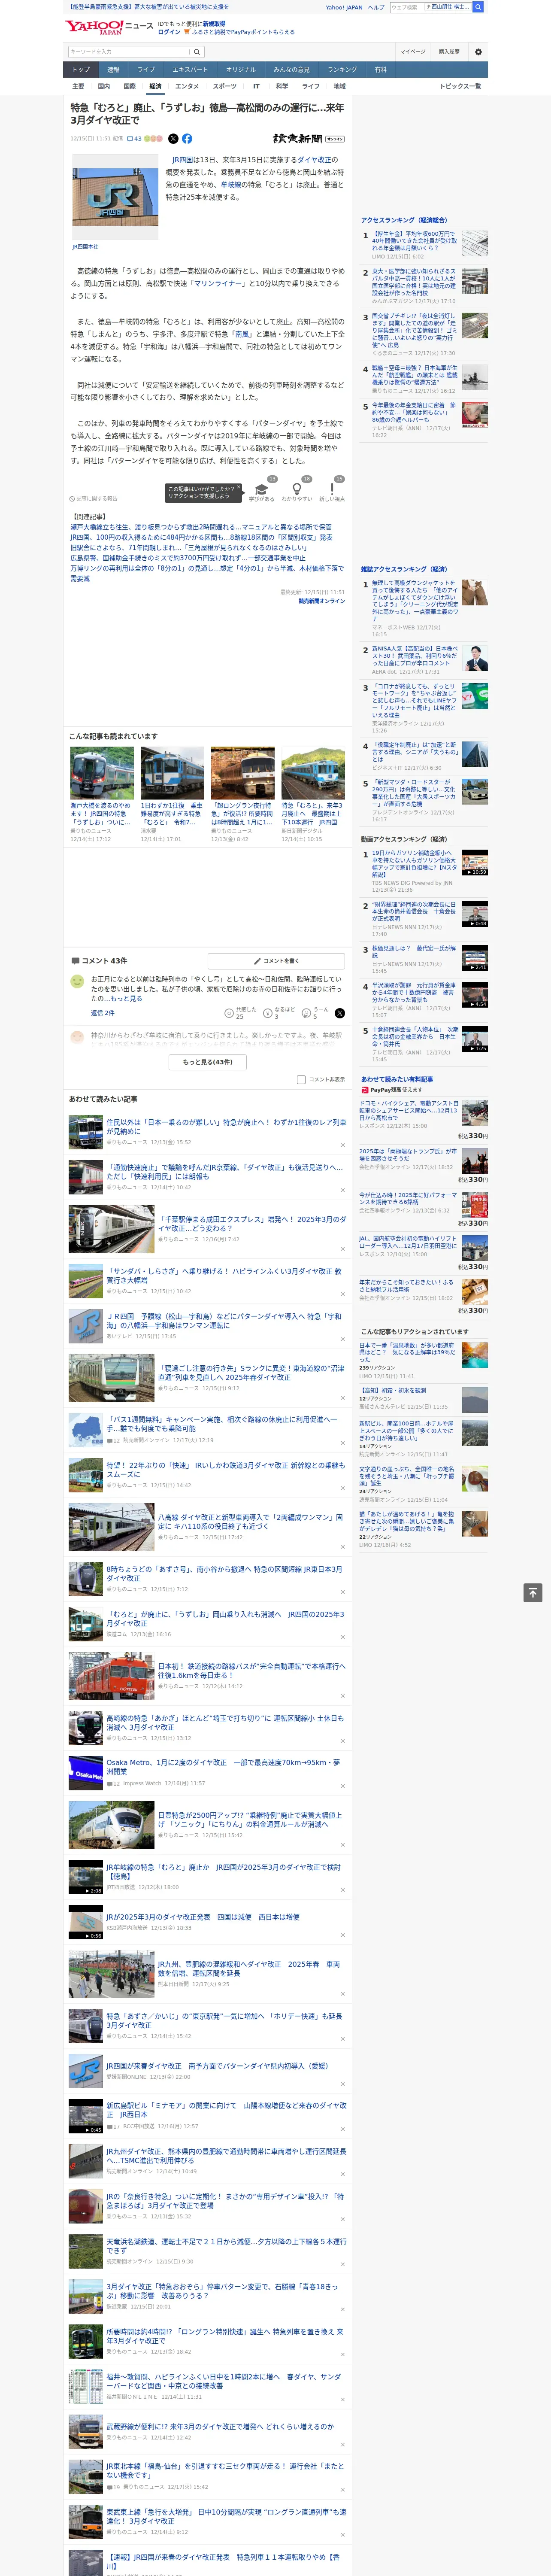
Task: Open the settings gear icon
Action: 478,52
